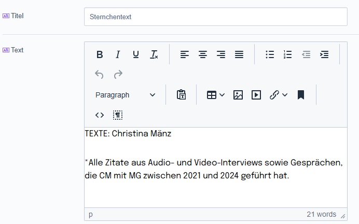Insert an image into the text
The width and height of the screenshot is (359, 224).
pos(238,95)
